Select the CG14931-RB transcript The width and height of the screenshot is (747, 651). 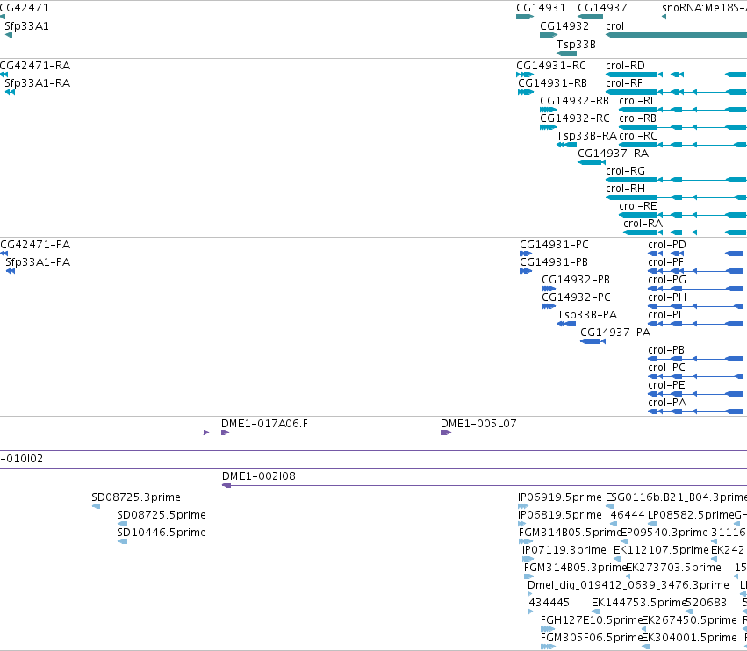[526, 92]
